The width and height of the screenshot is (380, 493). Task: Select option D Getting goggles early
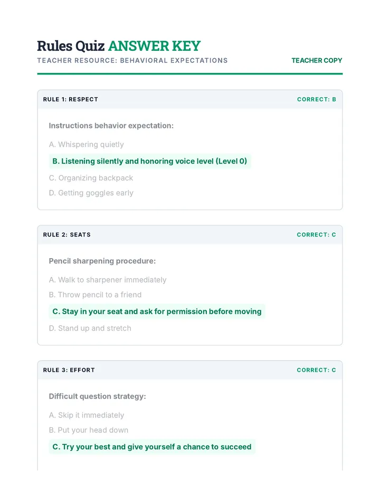coord(91,193)
